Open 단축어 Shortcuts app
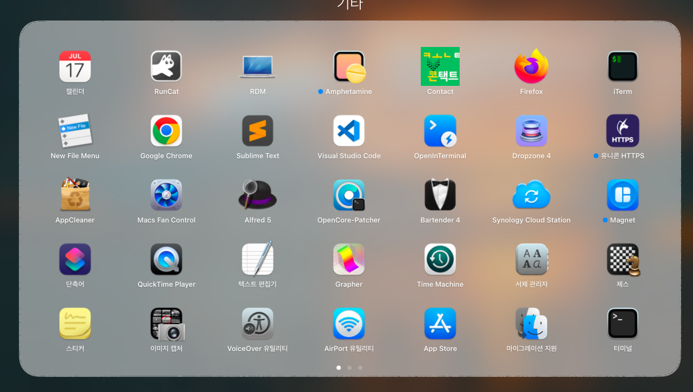This screenshot has height=392, width=693. click(75, 259)
